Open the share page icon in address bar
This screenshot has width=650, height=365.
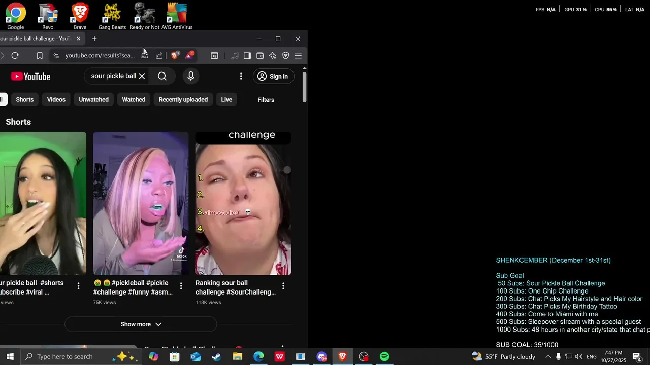click(159, 56)
